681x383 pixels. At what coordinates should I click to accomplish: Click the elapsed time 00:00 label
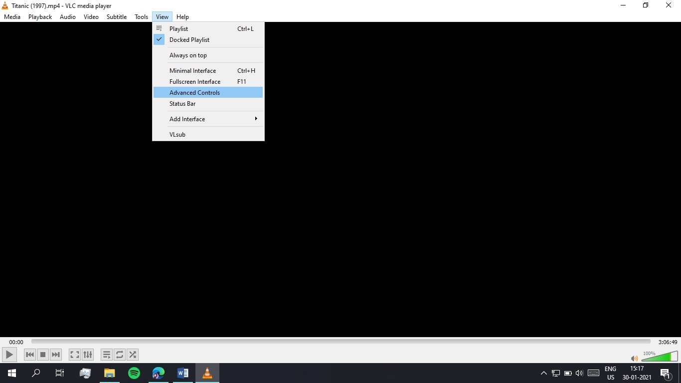click(16, 342)
